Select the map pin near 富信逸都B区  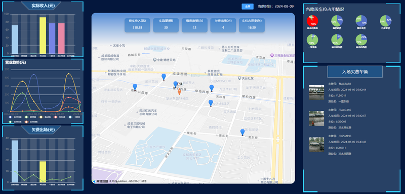pyautogui.click(x=211, y=103)
